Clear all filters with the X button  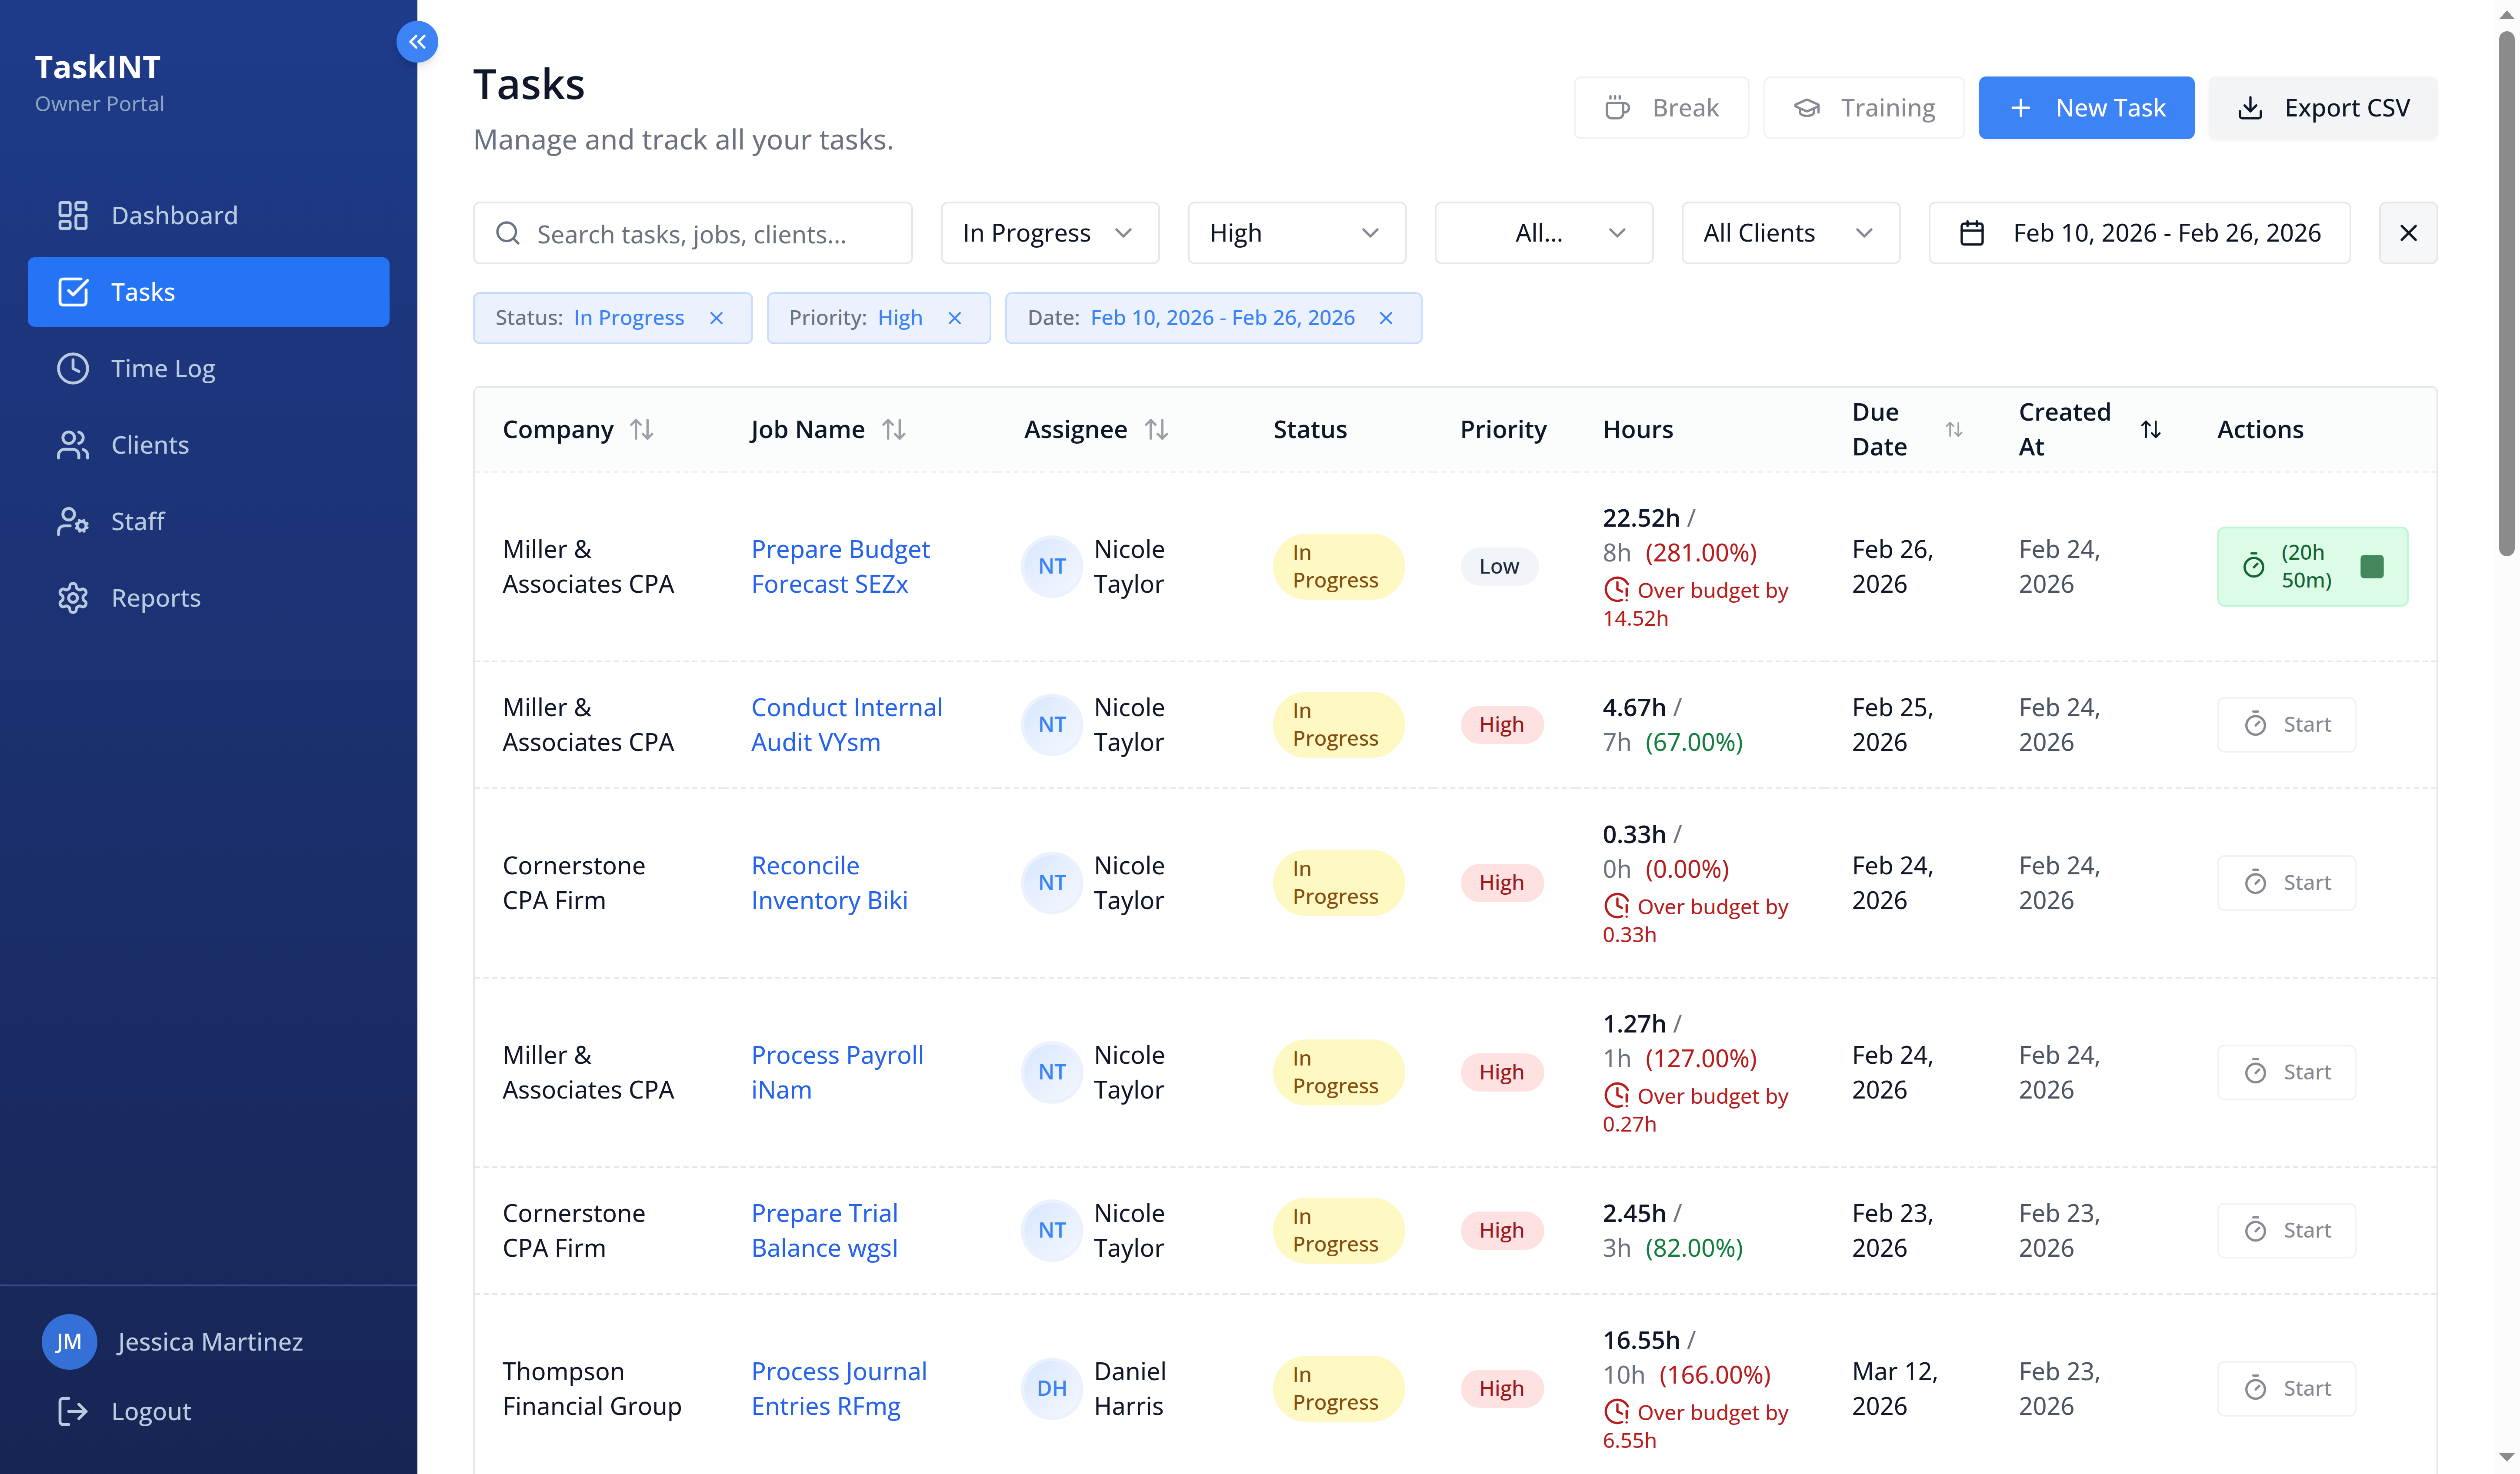[x=2408, y=233]
